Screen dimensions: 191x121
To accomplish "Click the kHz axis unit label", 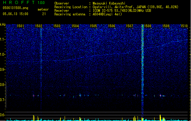I will 3,25.
